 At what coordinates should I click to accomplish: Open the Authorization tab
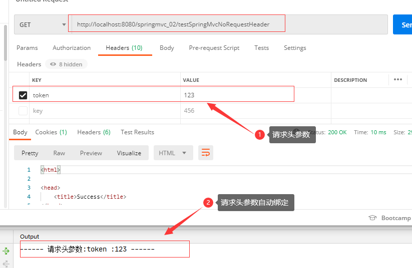tap(72, 48)
